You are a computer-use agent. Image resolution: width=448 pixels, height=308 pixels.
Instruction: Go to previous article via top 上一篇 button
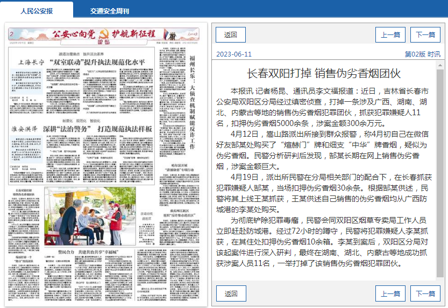(390, 35)
